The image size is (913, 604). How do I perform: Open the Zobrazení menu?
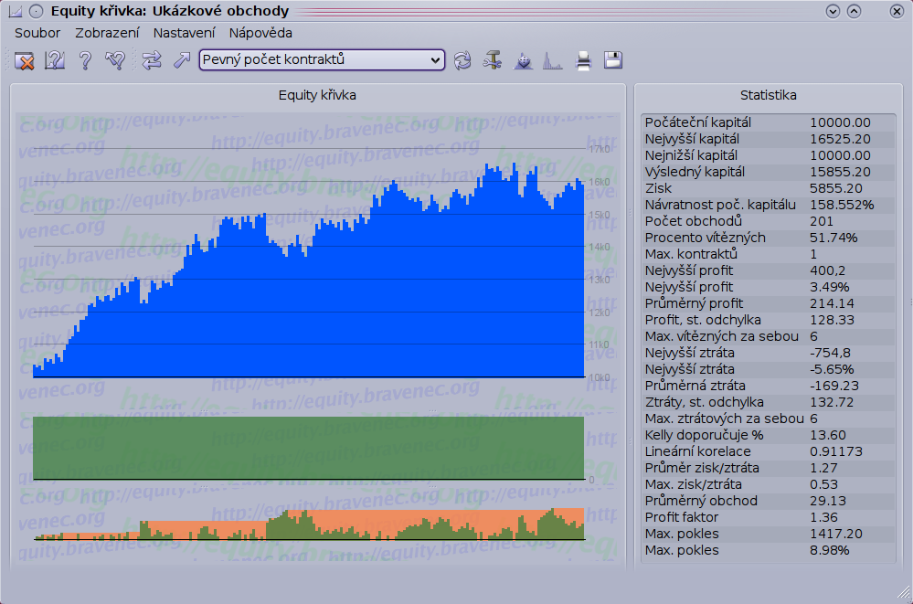click(107, 33)
